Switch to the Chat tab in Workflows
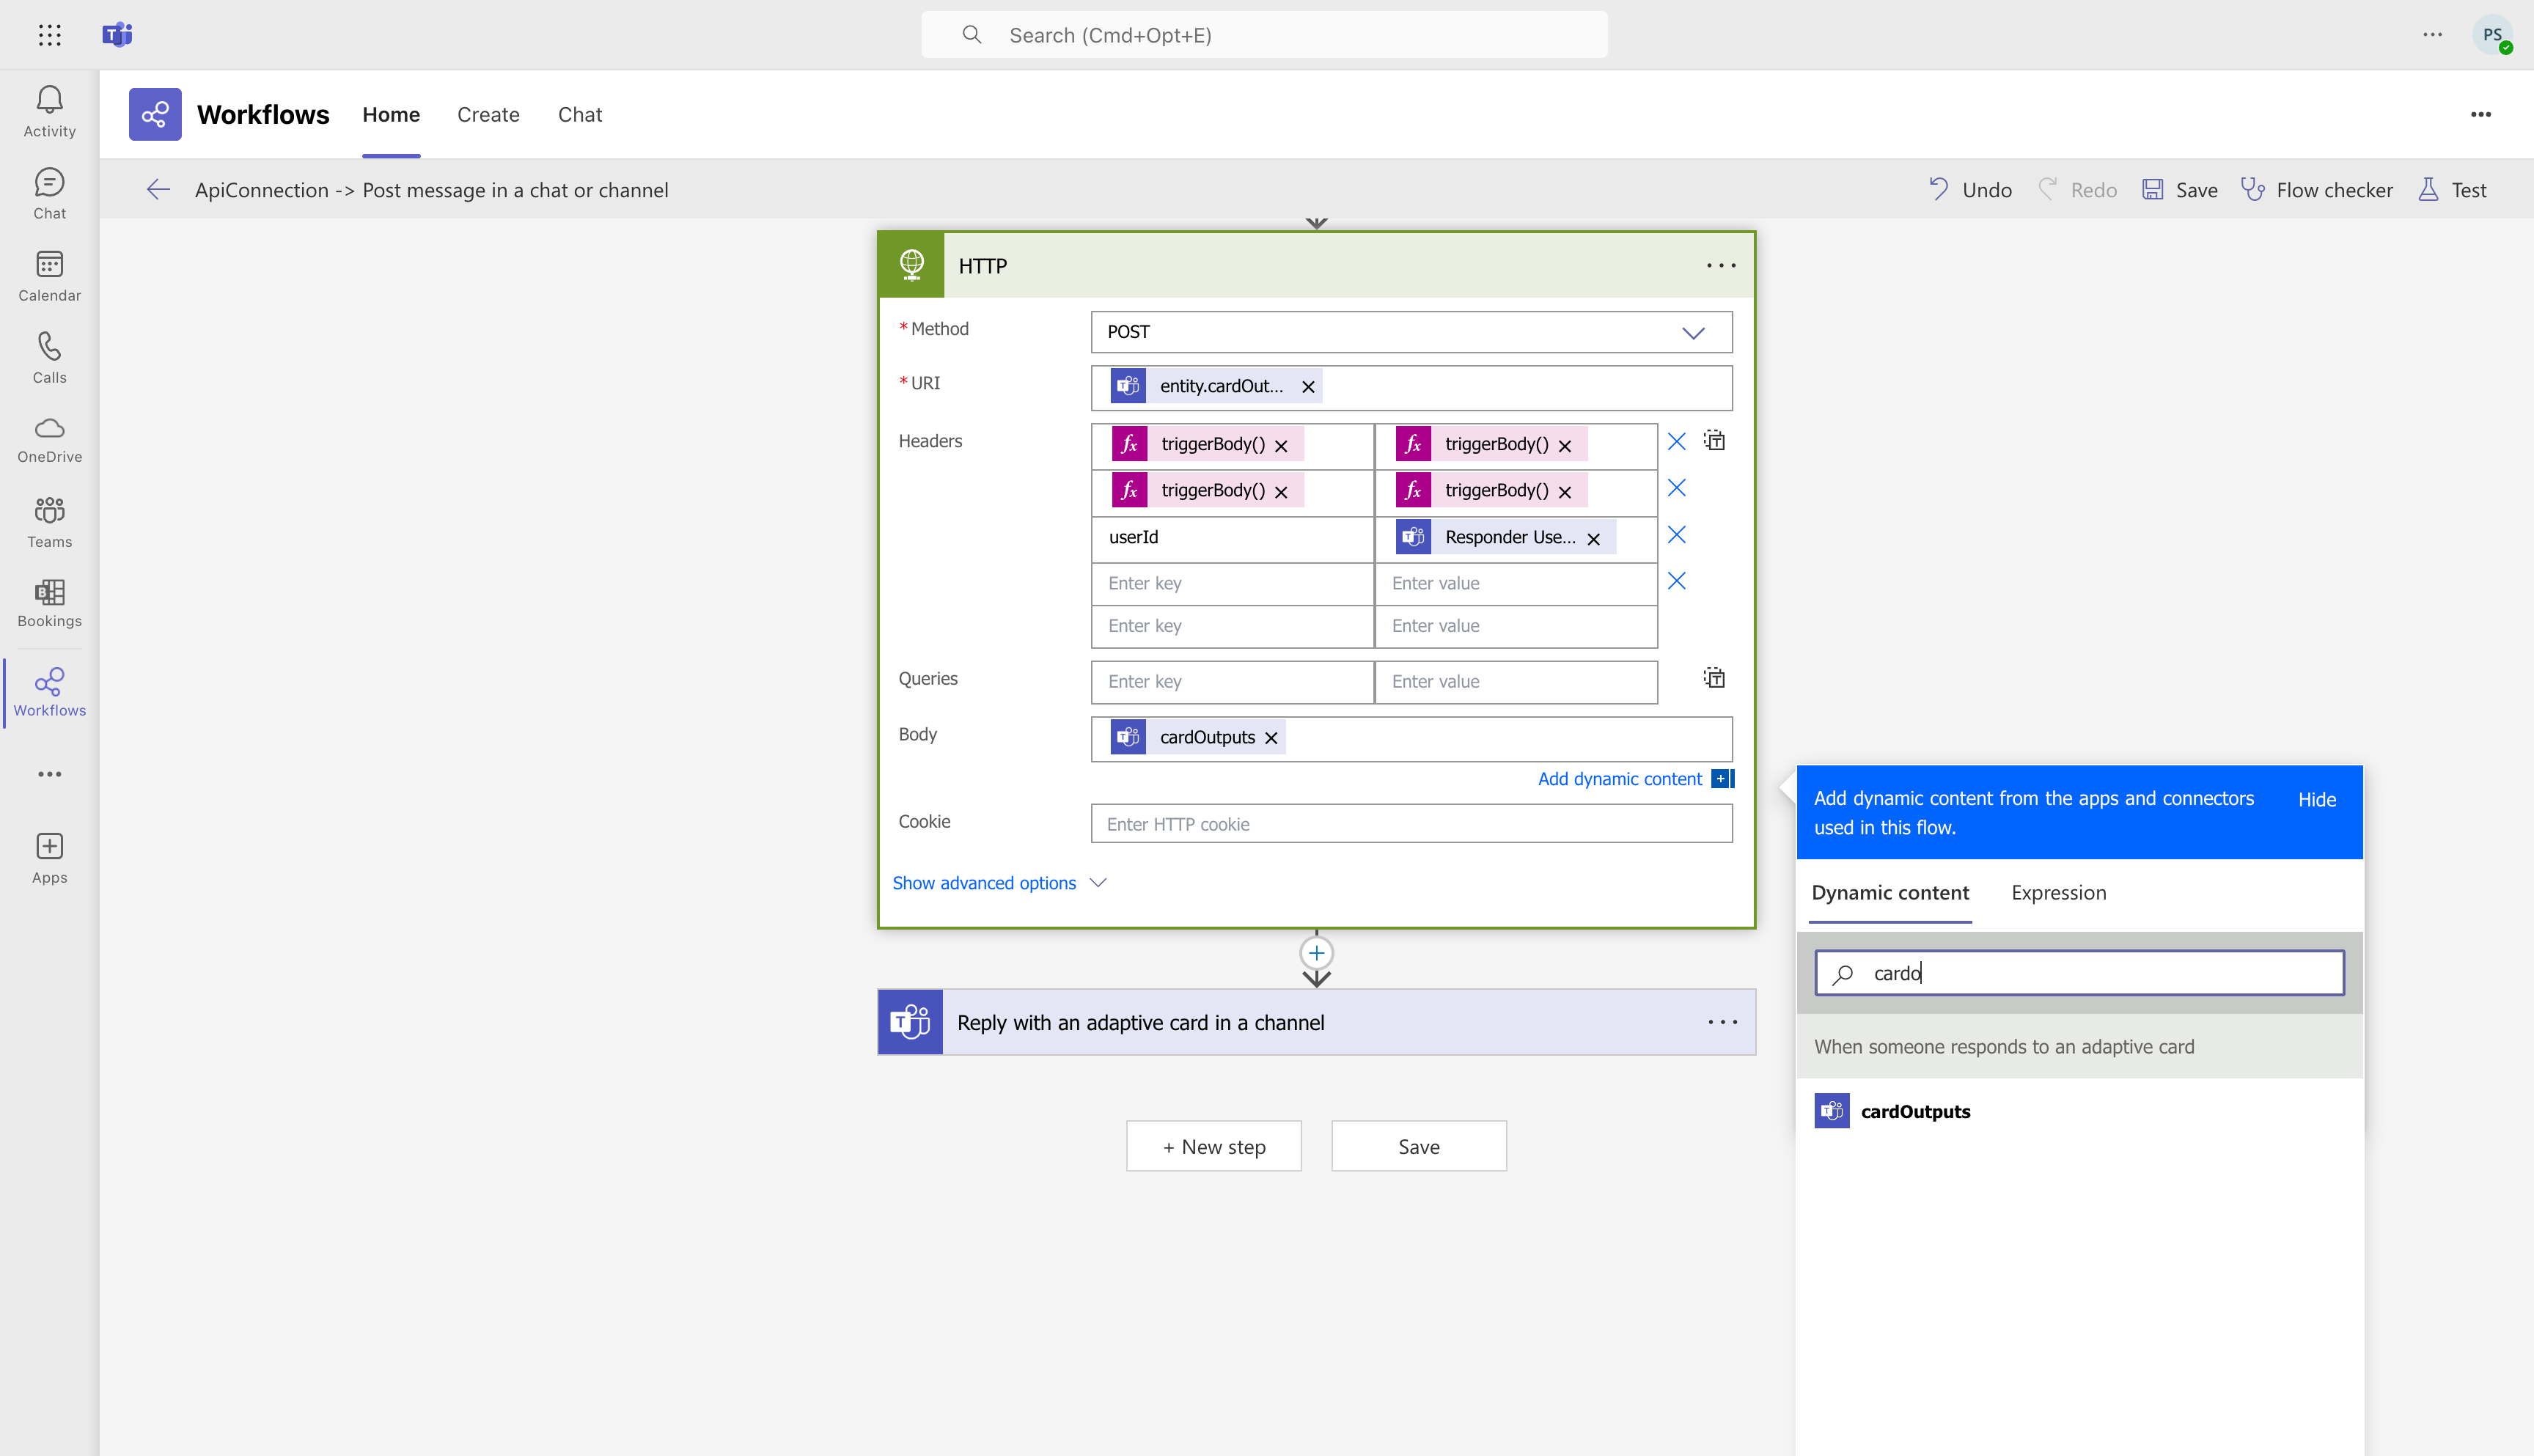 (580, 114)
